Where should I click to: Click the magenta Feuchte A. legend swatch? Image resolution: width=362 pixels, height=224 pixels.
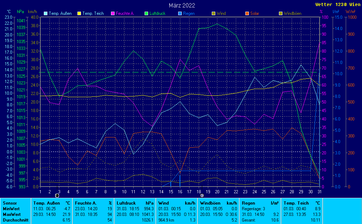(113, 14)
